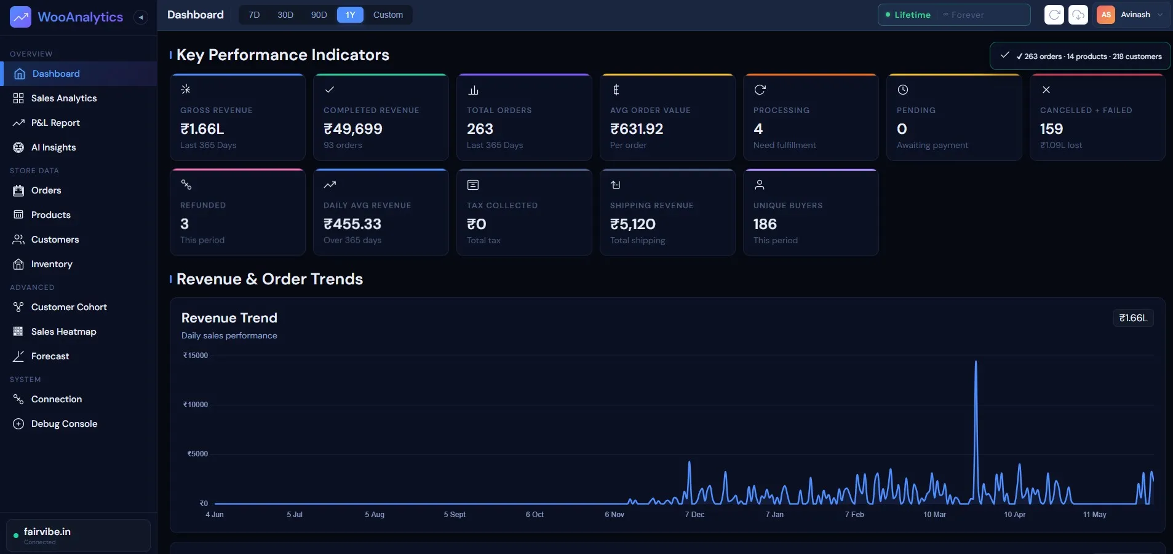Viewport: 1173px width, 554px height.
Task: Click the ₹631.92 average order value
Action: 637,129
